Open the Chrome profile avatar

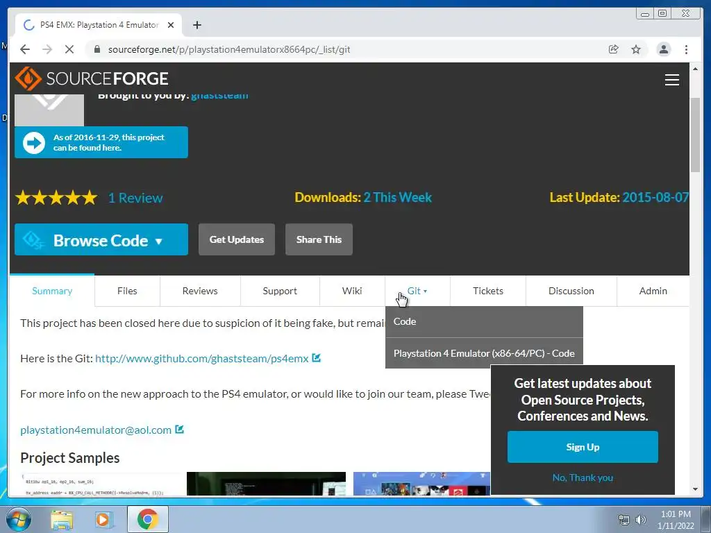[663, 49]
